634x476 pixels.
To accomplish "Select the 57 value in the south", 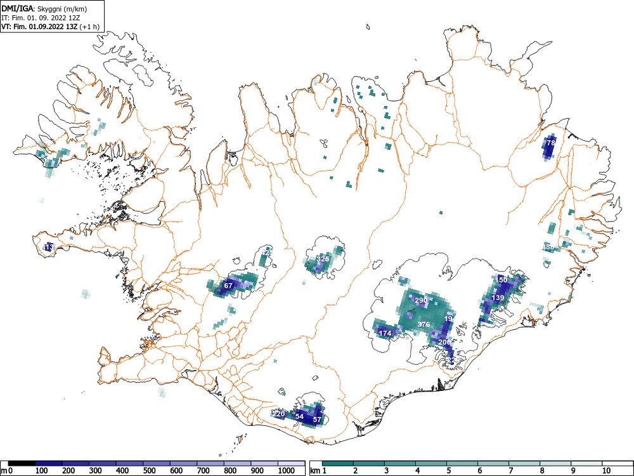I will [x=317, y=420].
